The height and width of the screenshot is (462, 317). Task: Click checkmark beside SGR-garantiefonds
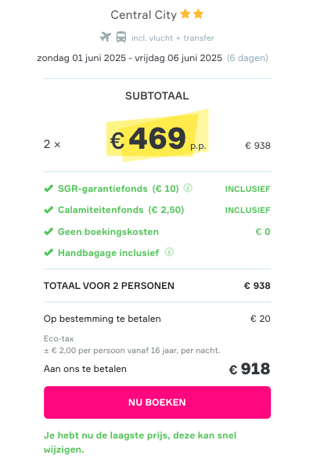click(x=49, y=188)
